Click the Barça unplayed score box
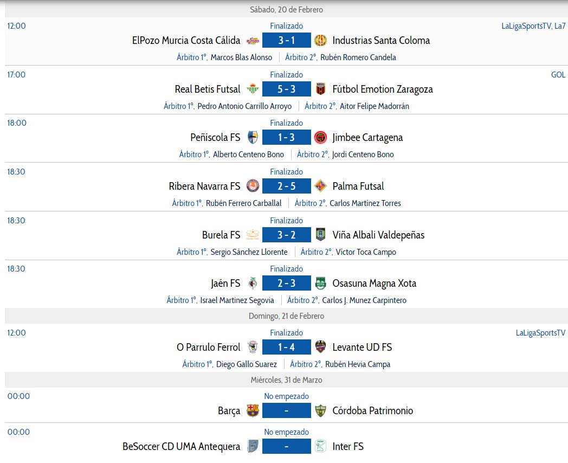The height and width of the screenshot is (463, 568). pos(287,410)
